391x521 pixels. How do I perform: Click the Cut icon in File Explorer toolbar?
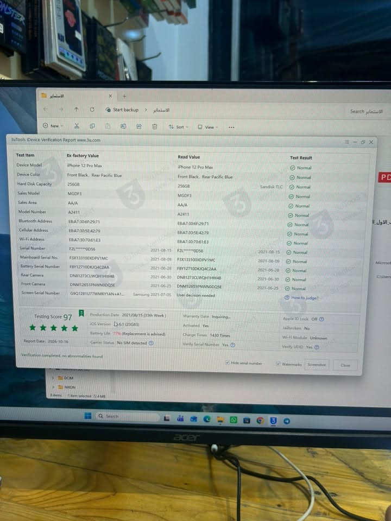[x=77, y=126]
